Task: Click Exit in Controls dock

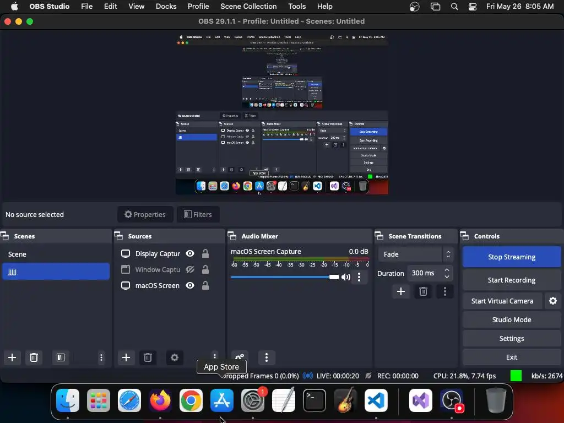Action: pos(512,357)
